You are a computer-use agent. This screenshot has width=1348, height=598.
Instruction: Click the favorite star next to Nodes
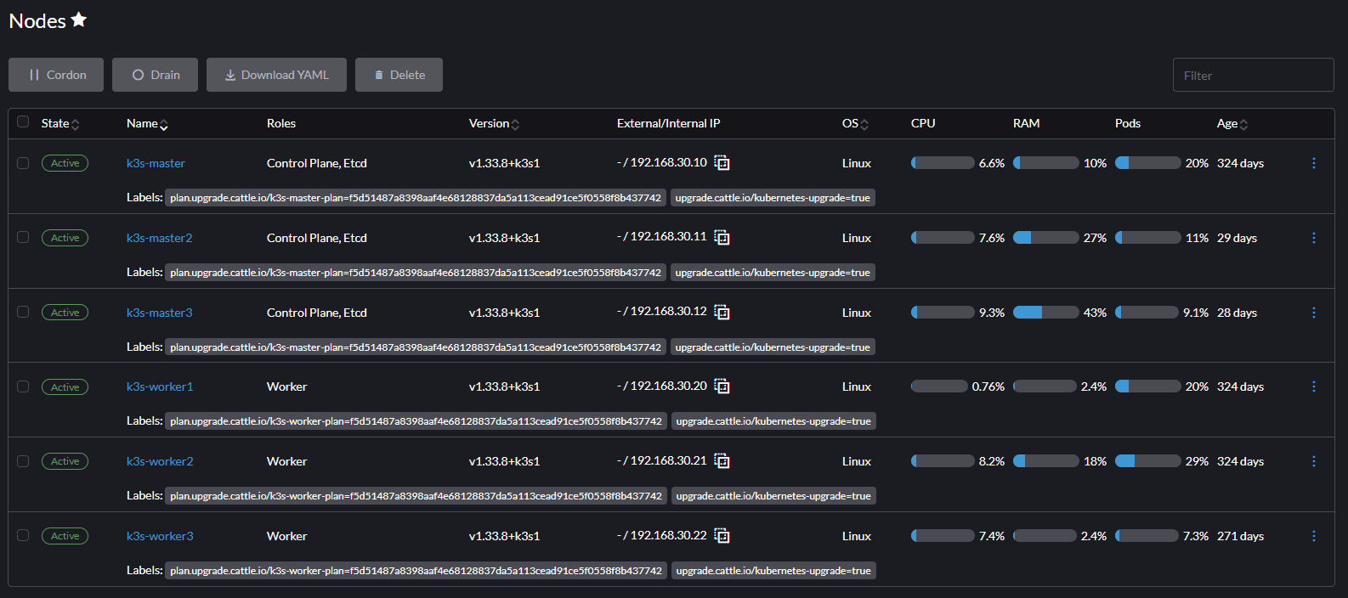click(79, 20)
